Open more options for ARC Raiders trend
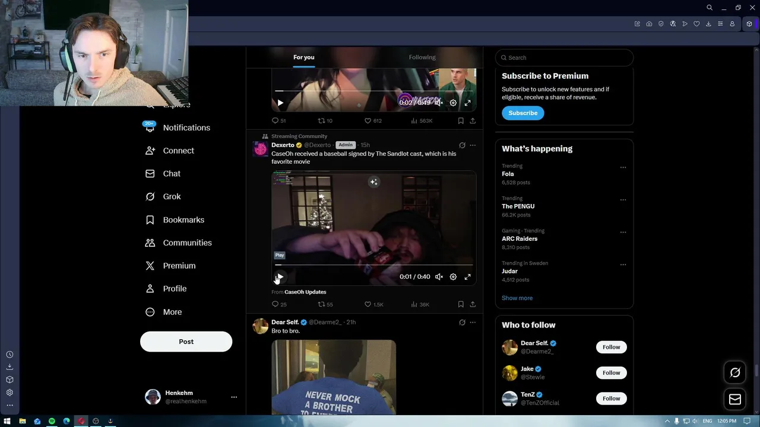This screenshot has width=760, height=427. pyautogui.click(x=623, y=232)
